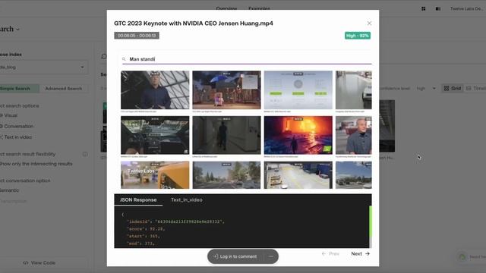
Task: Switch to Grid view
Action: click(453, 89)
